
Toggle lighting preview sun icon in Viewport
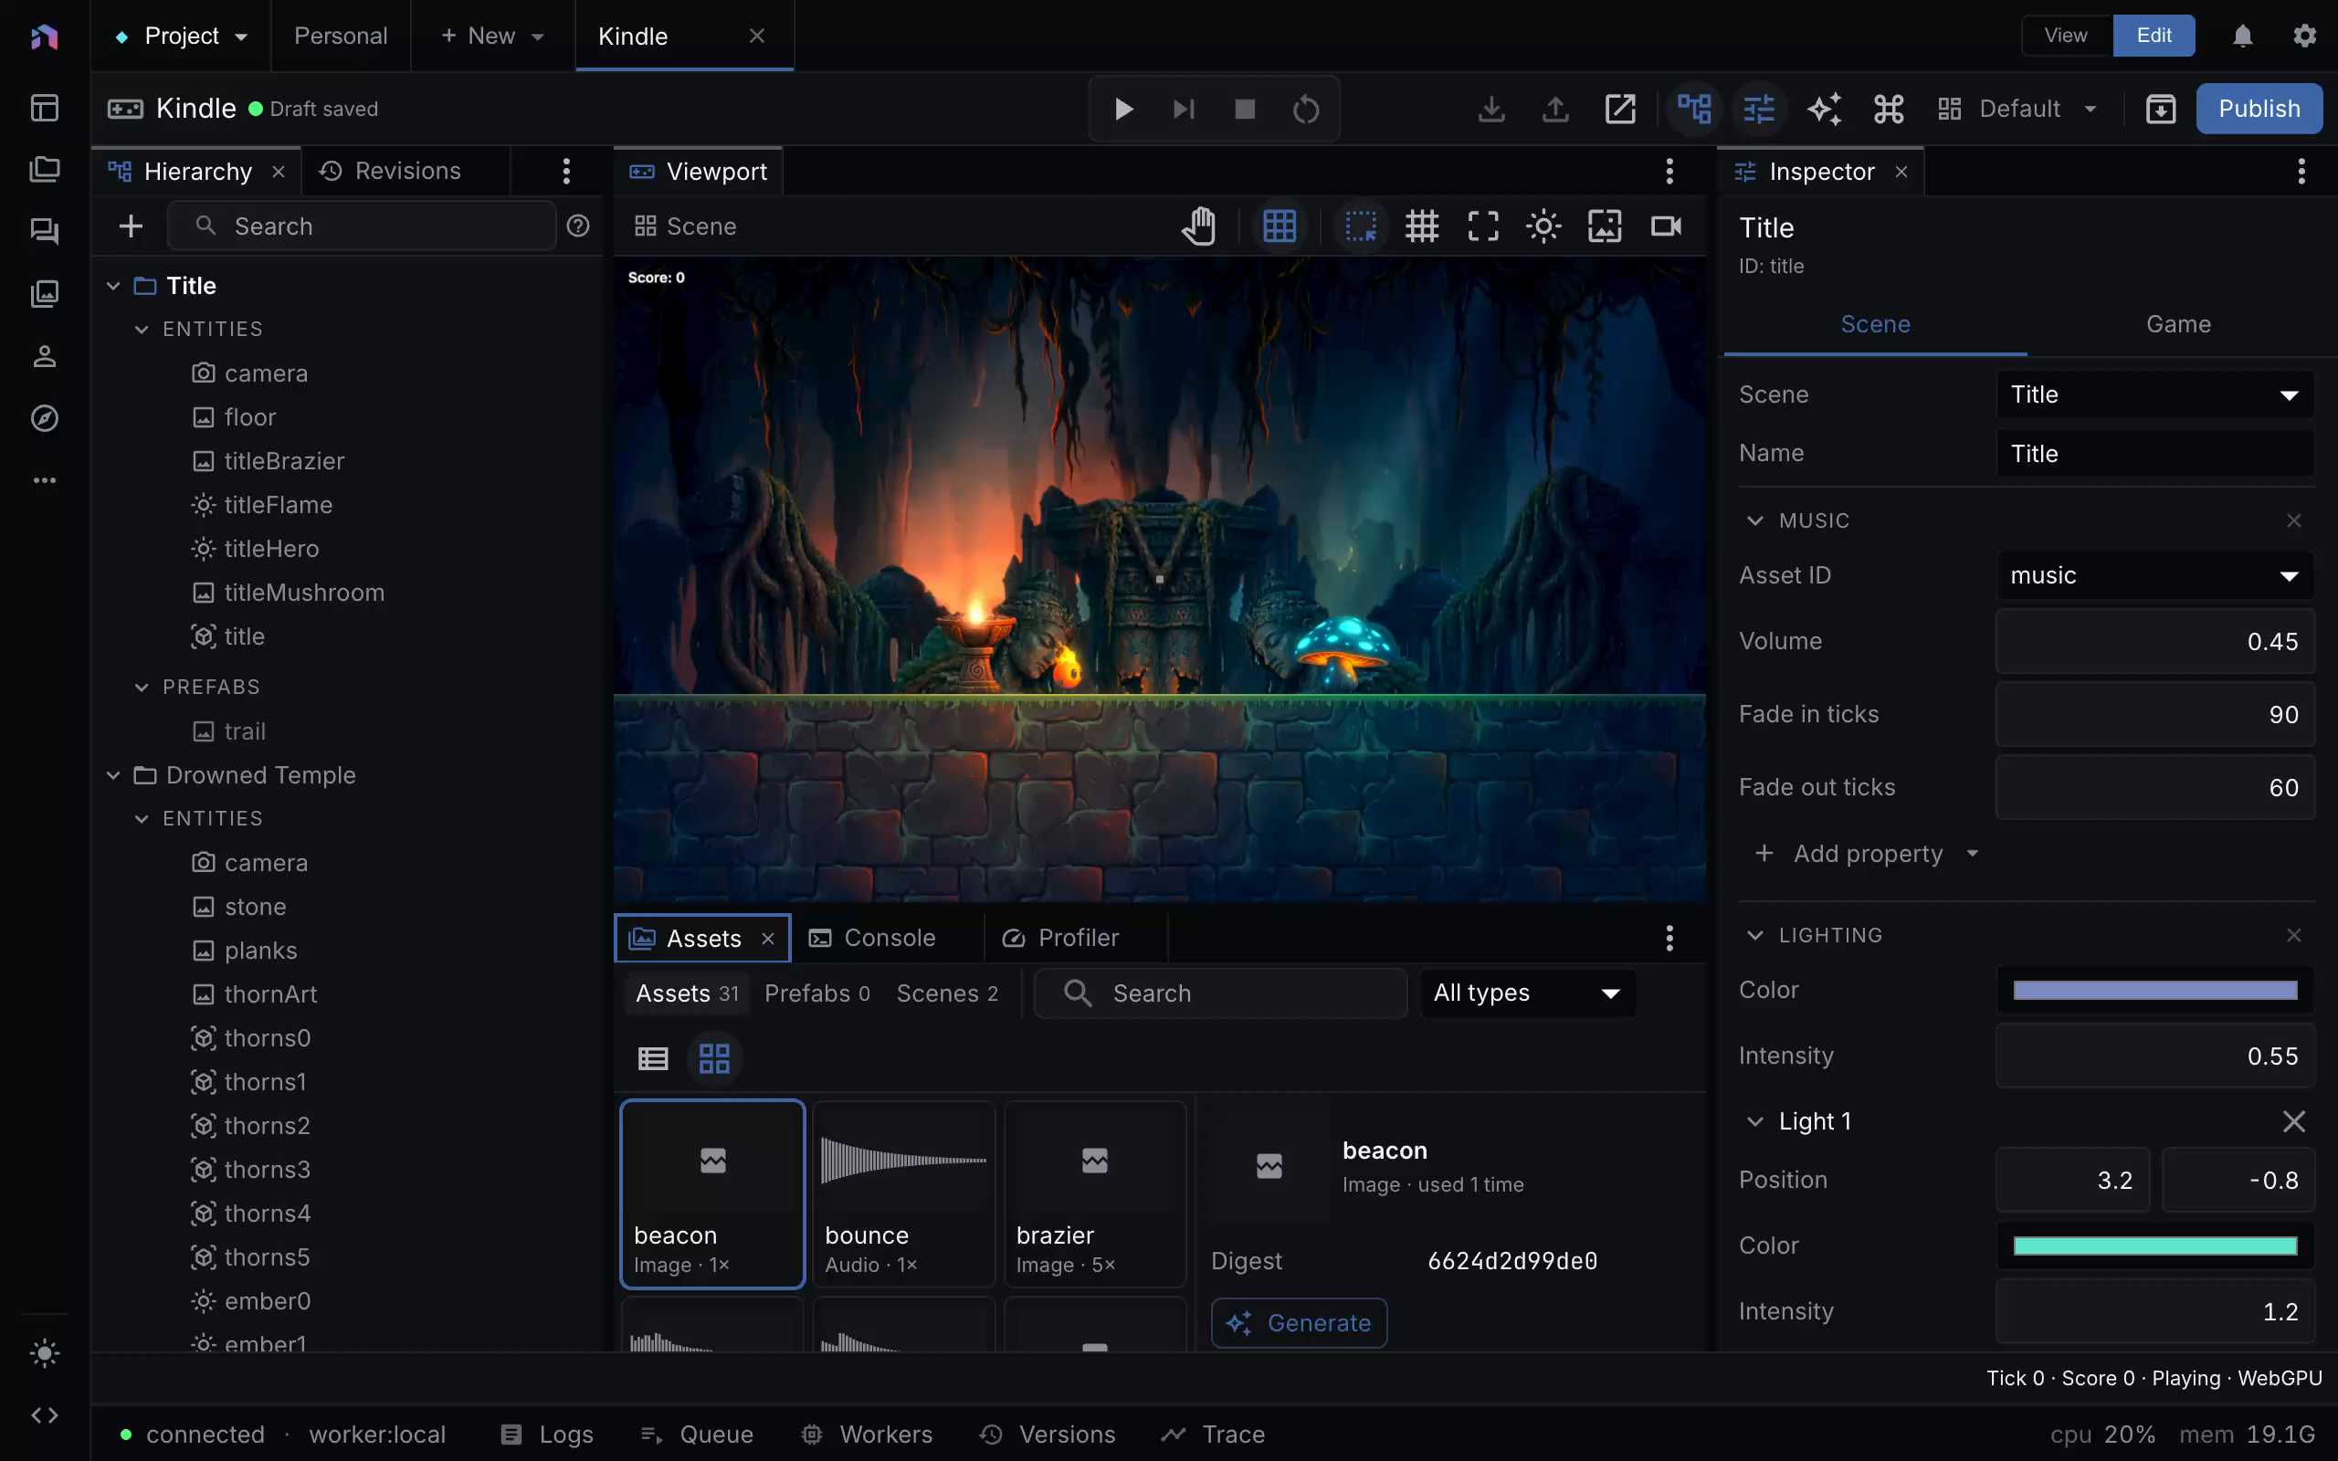click(1543, 226)
